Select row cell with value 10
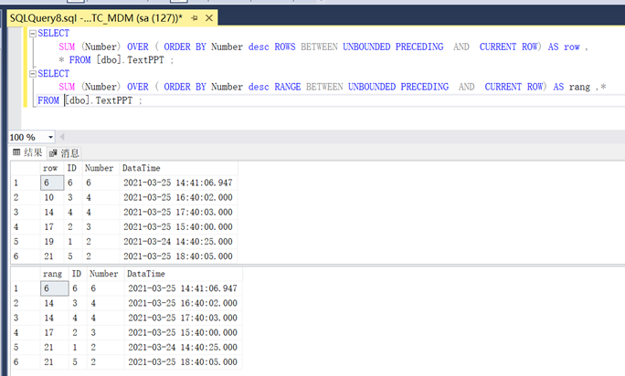This screenshot has height=376, width=625. coord(52,197)
